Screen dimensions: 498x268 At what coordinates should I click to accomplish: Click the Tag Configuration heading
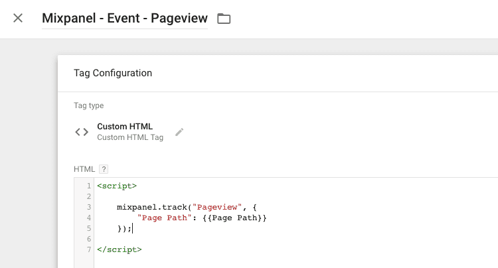(113, 73)
